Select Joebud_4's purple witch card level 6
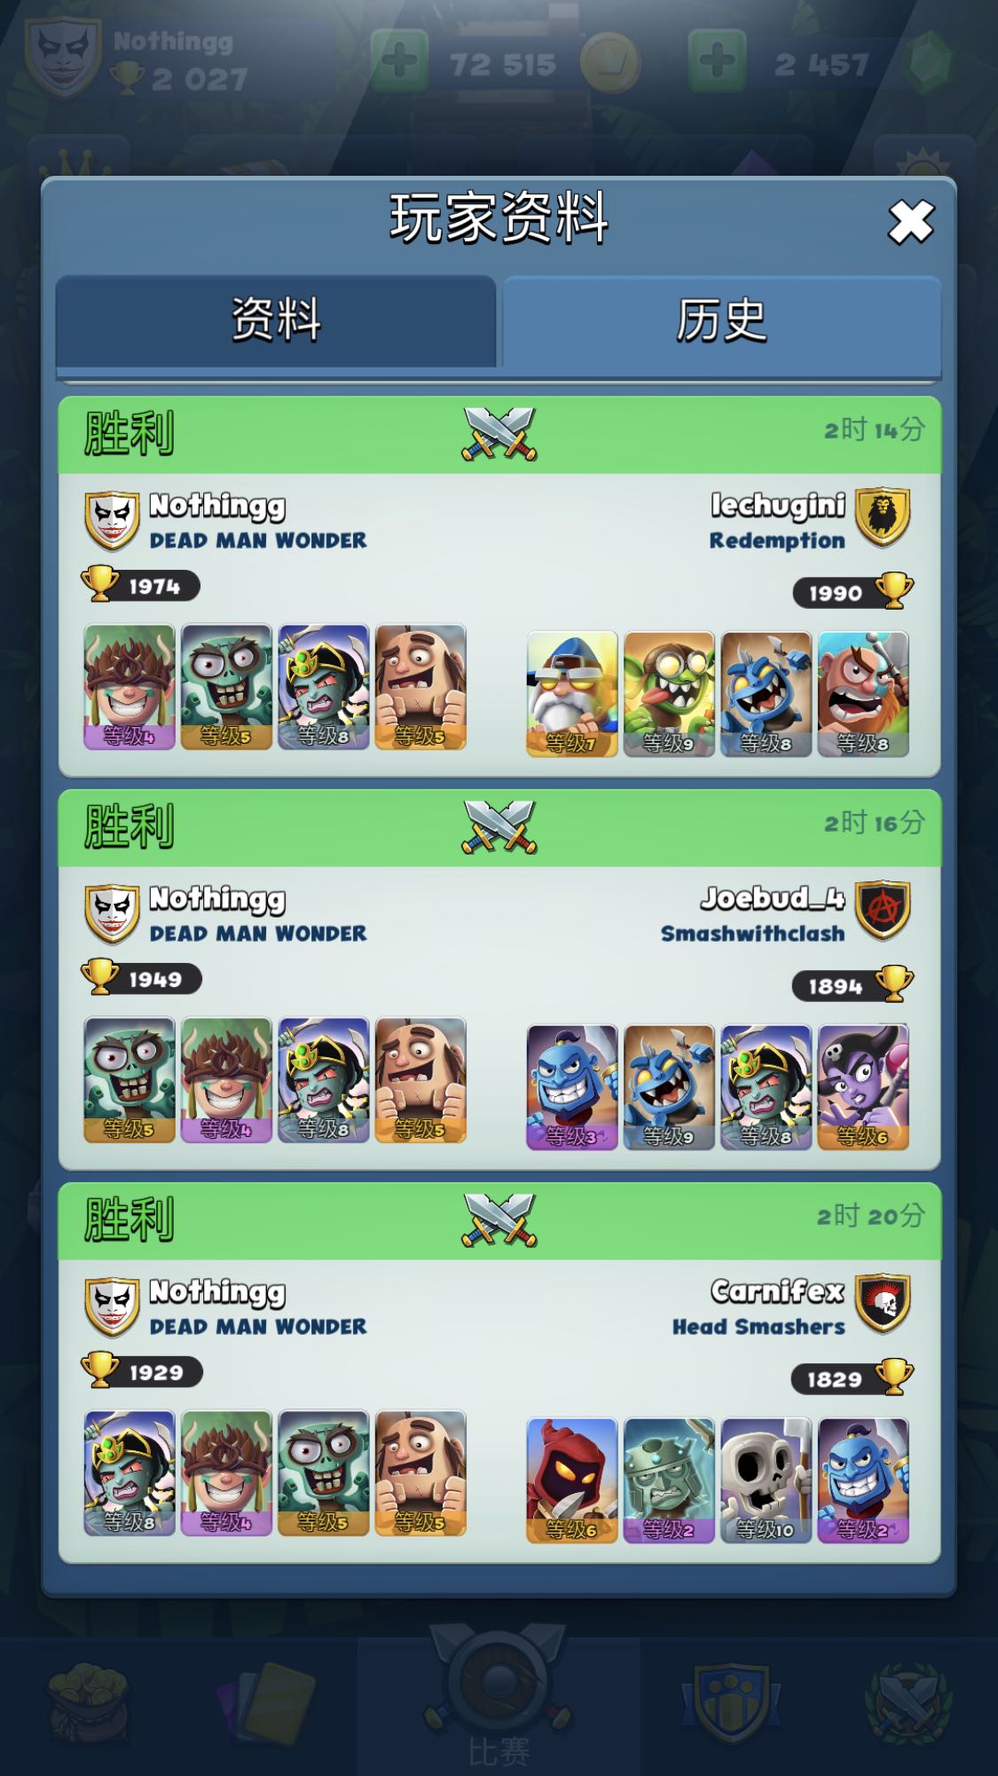 pos(863,1087)
